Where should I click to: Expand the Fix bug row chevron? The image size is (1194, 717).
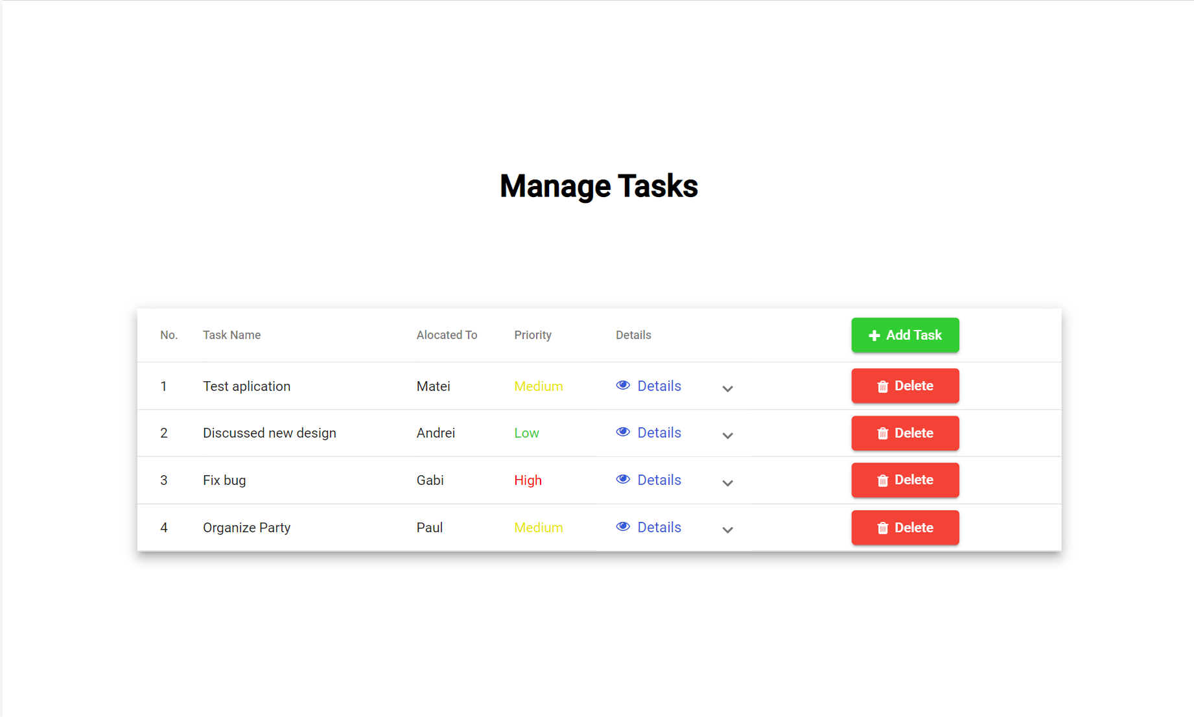(727, 483)
